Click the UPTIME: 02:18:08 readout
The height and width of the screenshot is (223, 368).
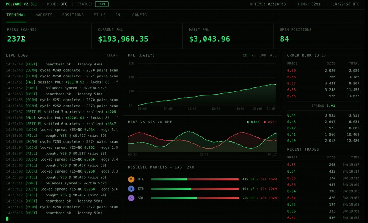coord(268,4)
